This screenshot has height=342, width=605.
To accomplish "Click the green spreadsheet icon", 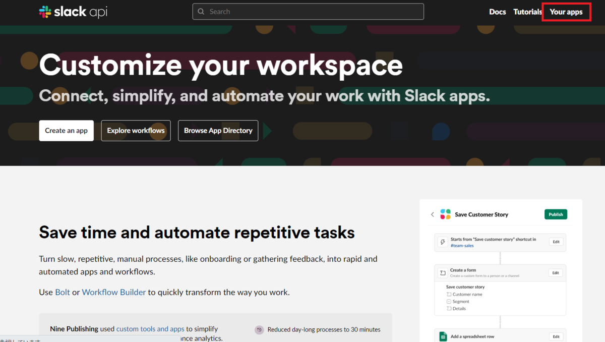I will pos(442,336).
